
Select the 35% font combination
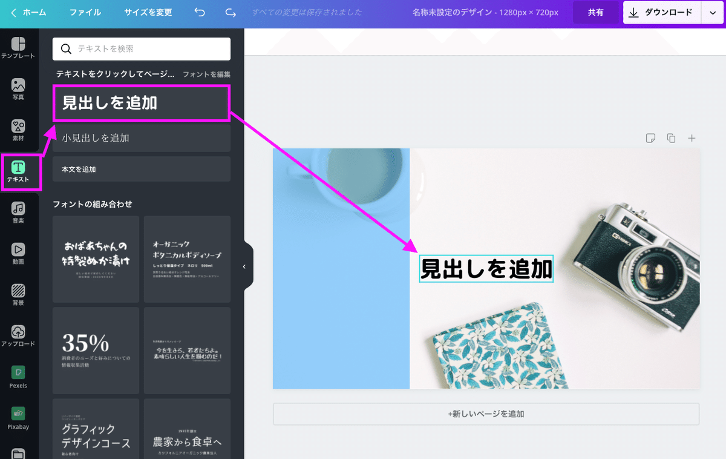click(96, 351)
